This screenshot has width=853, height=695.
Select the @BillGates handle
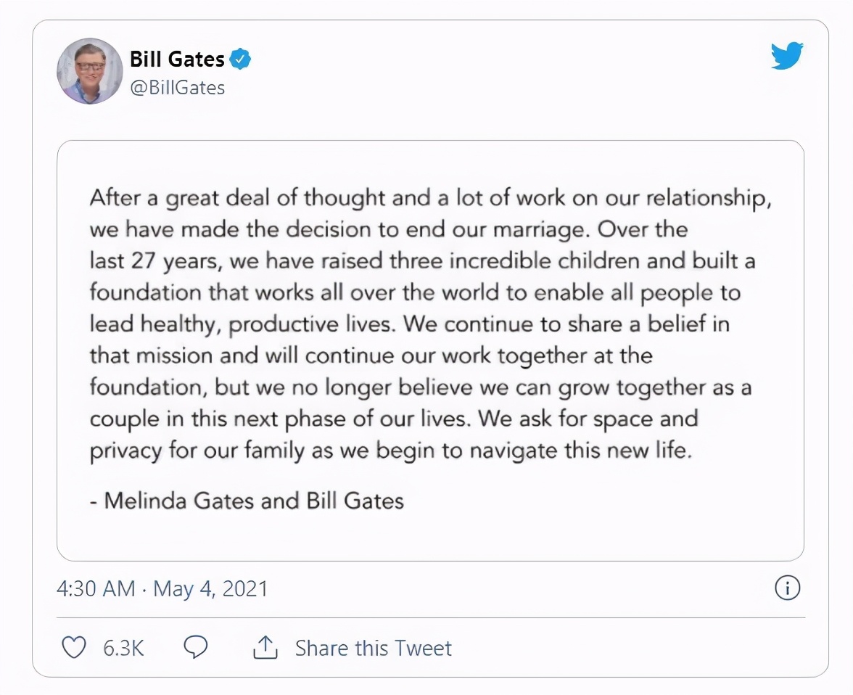[x=176, y=87]
